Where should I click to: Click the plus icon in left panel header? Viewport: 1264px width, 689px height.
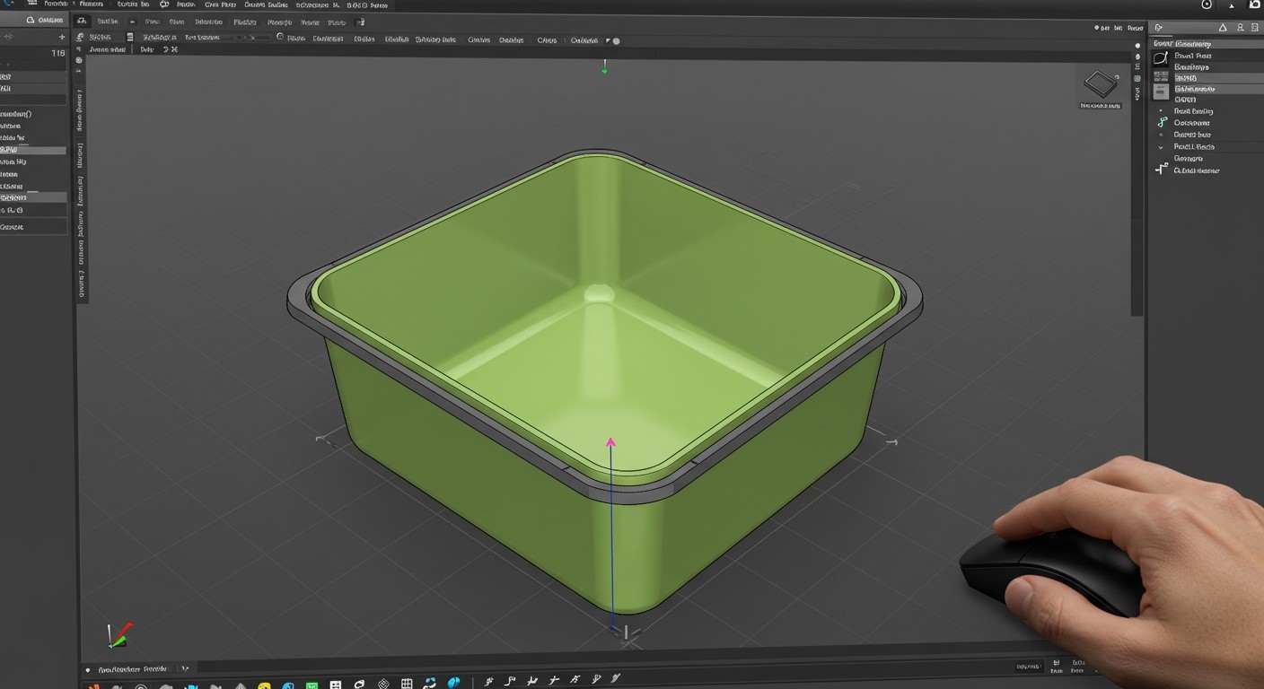[x=62, y=38]
